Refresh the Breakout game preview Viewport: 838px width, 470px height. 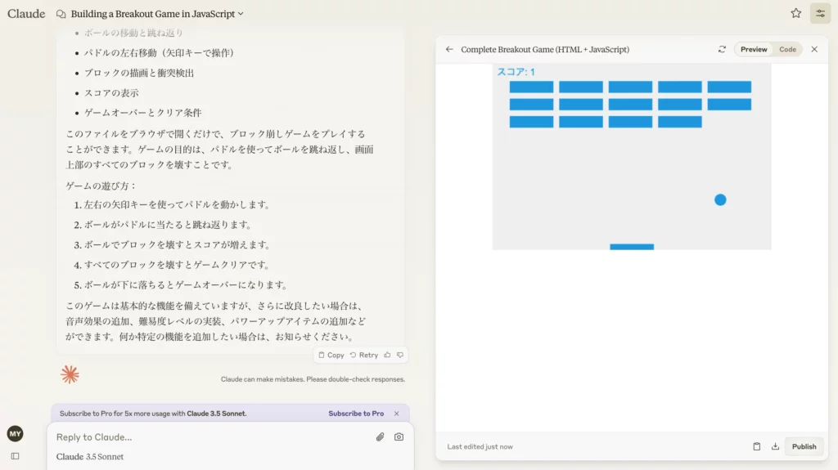click(x=722, y=49)
